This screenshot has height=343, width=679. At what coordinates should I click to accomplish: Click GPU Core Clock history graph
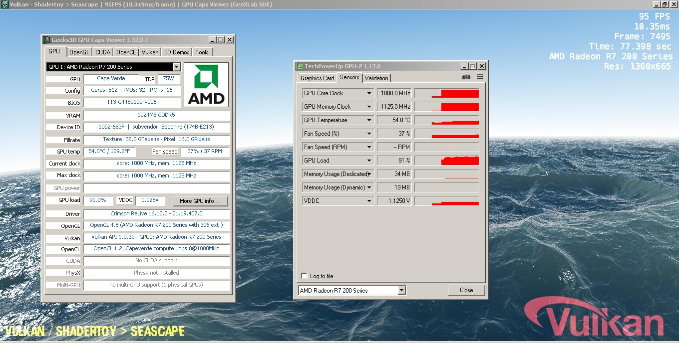coord(447,93)
